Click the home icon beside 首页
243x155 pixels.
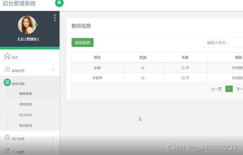pos(7,56)
